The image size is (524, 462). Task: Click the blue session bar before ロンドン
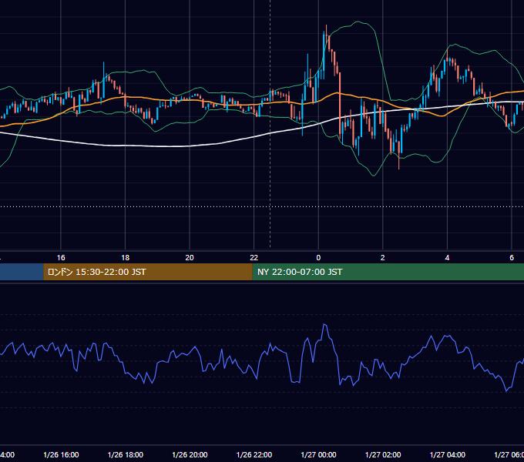coord(22,272)
